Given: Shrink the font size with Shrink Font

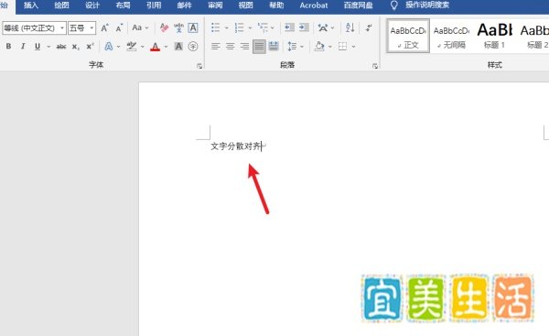Looking at the screenshot, I should [119, 27].
